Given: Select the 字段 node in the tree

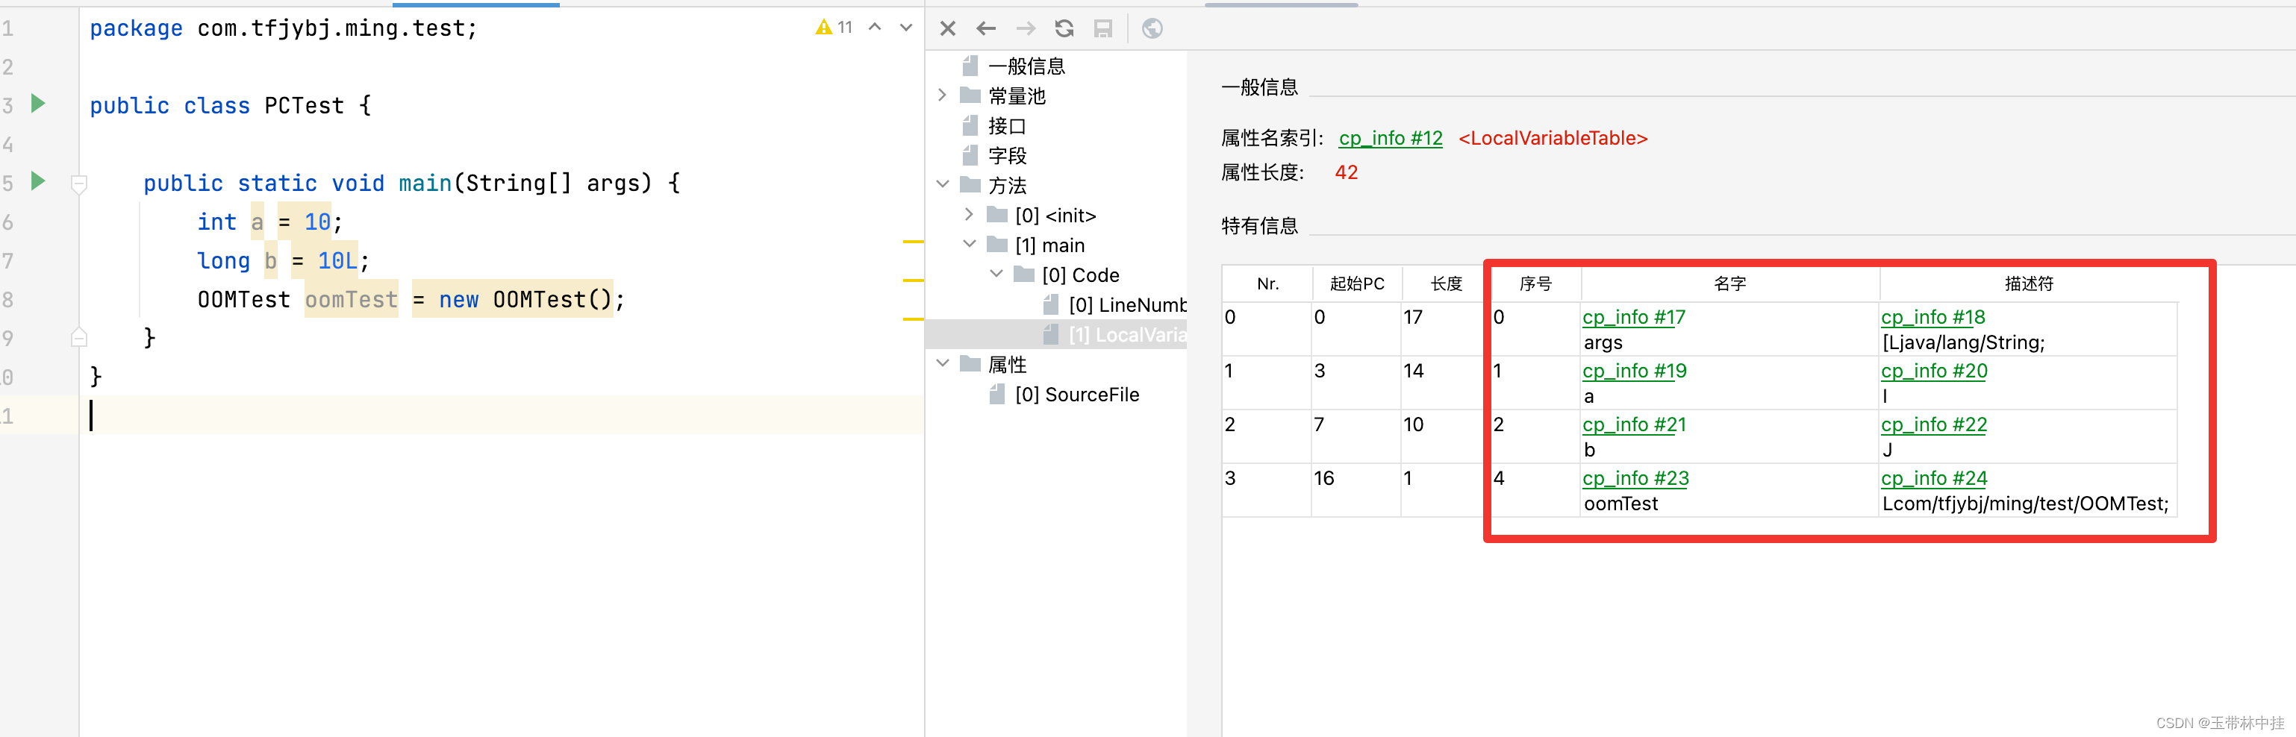Looking at the screenshot, I should [1008, 155].
